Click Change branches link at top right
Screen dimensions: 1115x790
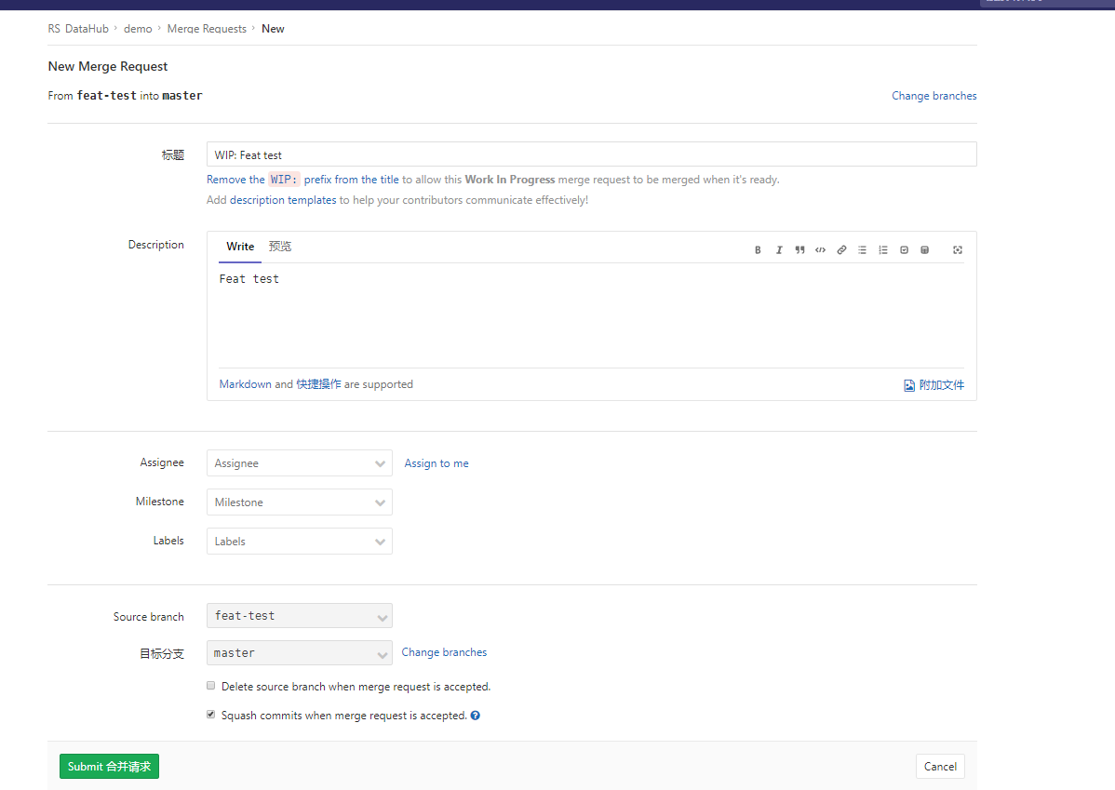934,95
